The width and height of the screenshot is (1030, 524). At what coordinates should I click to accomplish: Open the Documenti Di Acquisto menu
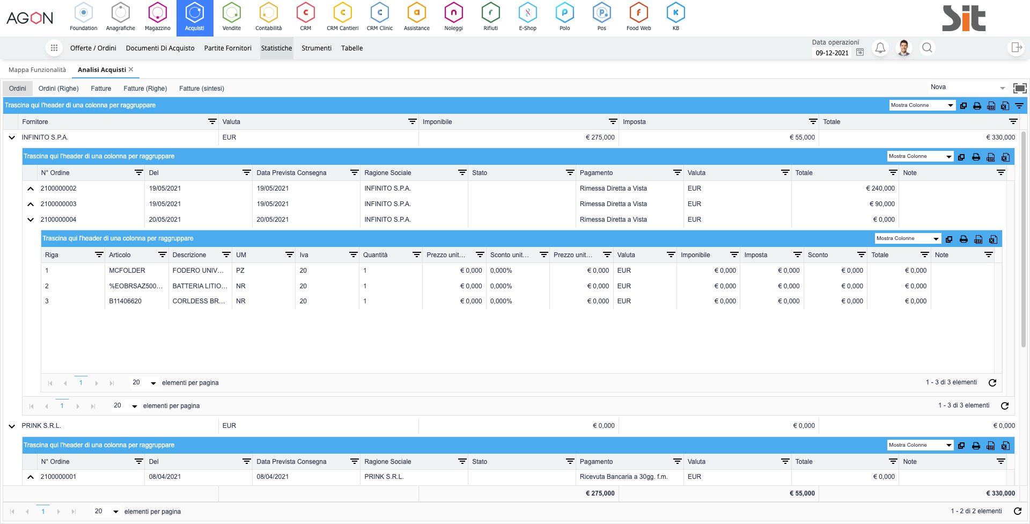[x=160, y=48]
